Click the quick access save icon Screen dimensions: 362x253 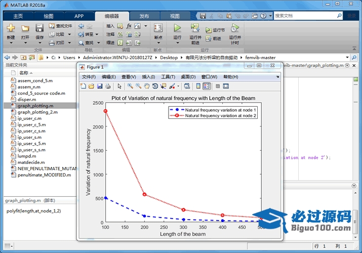[x=203, y=16]
